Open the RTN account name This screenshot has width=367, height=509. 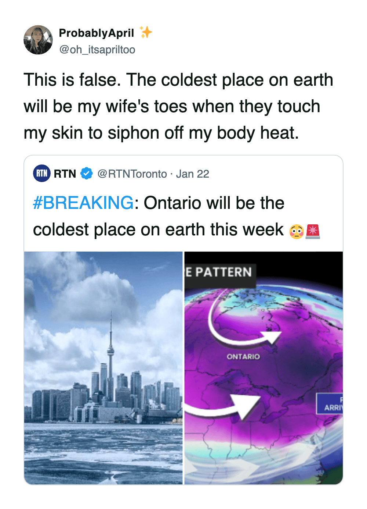pyautogui.click(x=65, y=174)
